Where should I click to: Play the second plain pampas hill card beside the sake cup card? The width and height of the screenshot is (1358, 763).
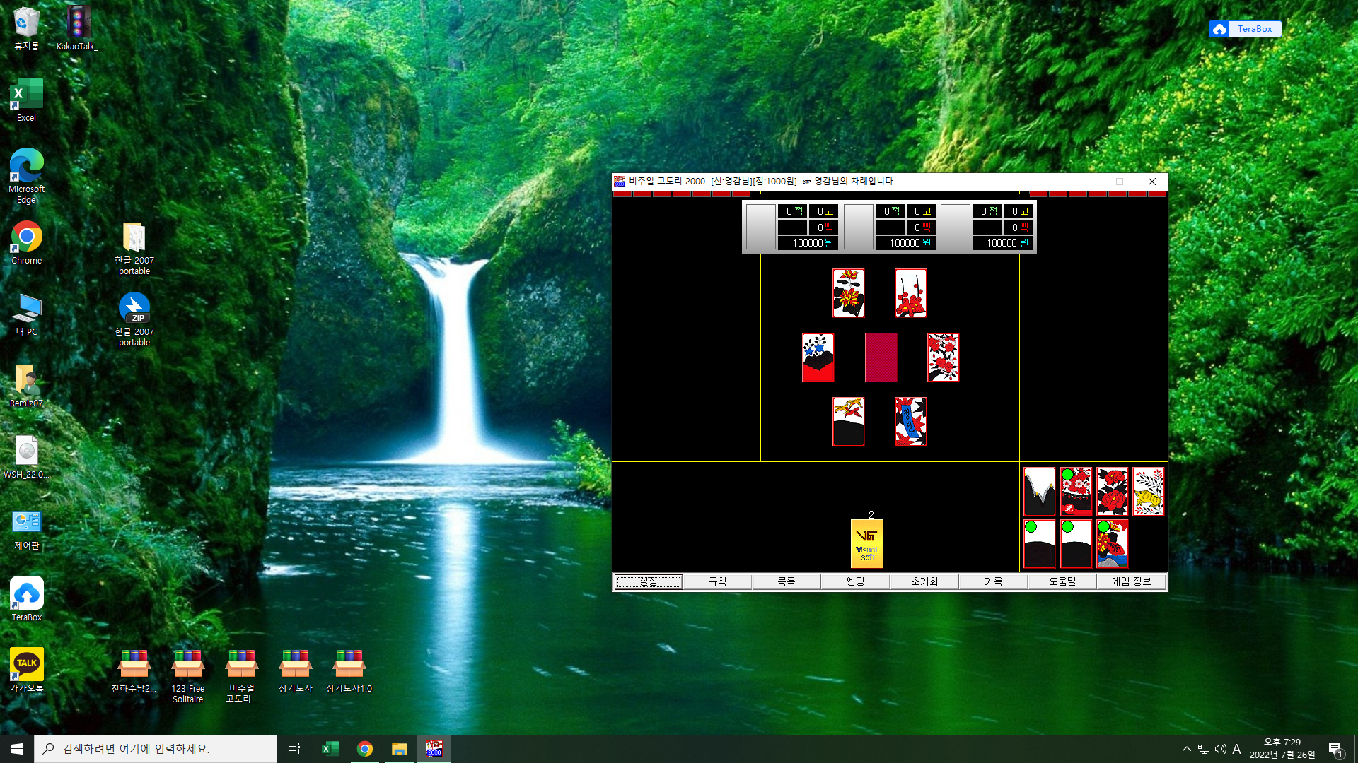(1076, 544)
